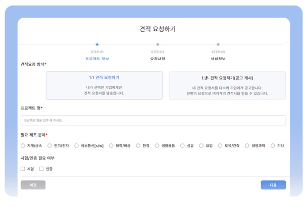The height and width of the screenshot is (207, 308).
Task: Enable the 시험 checkbox
Action: click(x=23, y=169)
